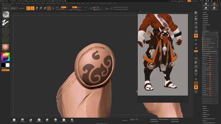Viewport: 221px width, 124px height.
Task: Click the Rgb intensity slider below Rgb
Action: (x=64, y=9)
